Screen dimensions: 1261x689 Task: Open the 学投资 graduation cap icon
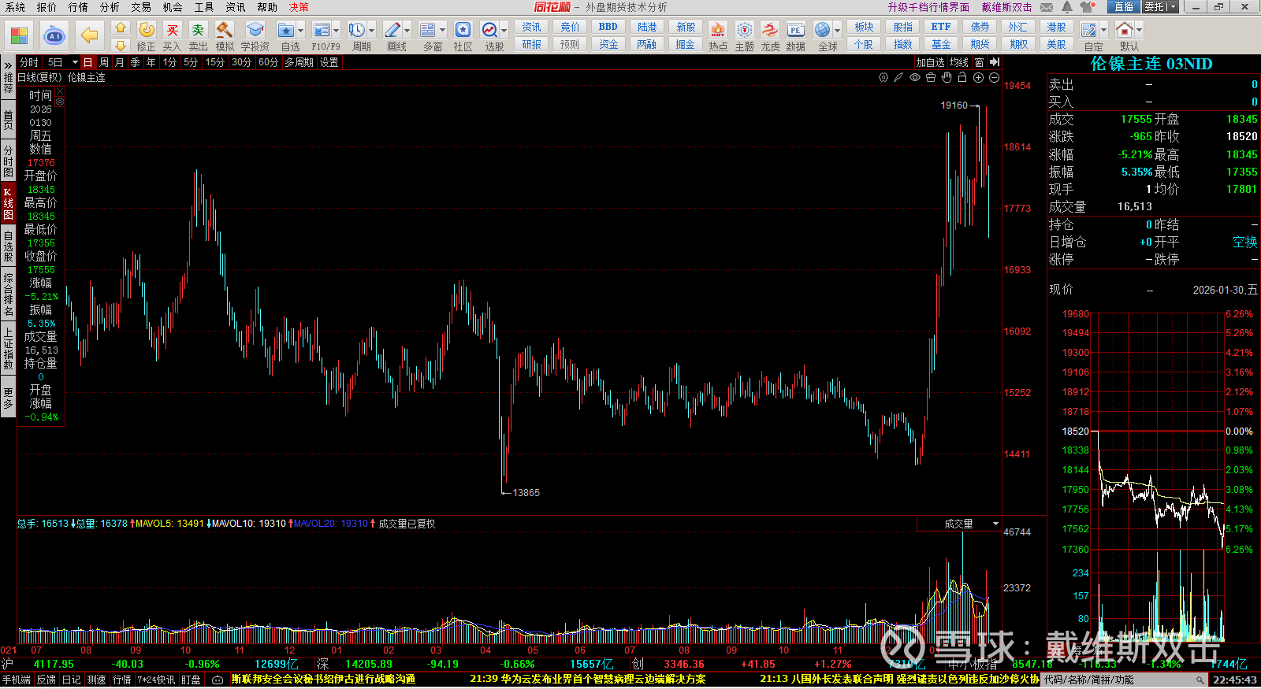[x=255, y=30]
